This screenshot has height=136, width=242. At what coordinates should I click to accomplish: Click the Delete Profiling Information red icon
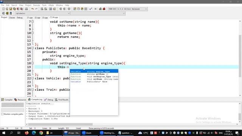coord(104,9)
